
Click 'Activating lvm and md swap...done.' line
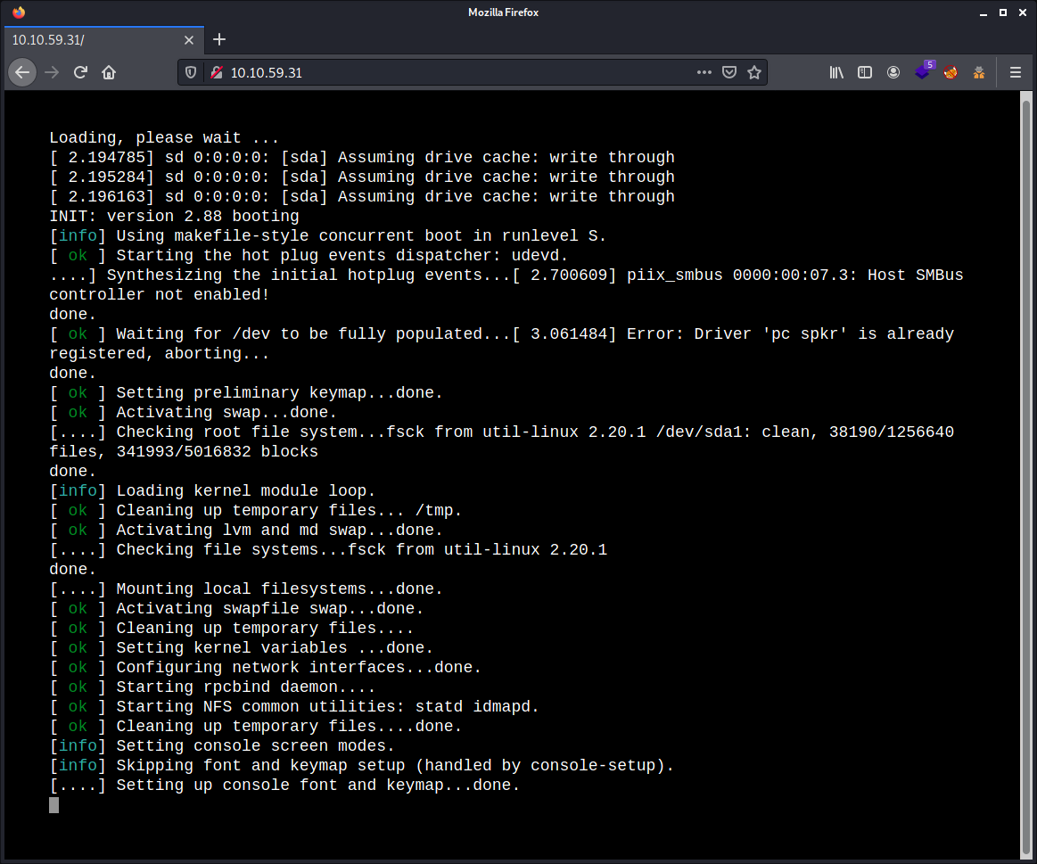point(246,531)
